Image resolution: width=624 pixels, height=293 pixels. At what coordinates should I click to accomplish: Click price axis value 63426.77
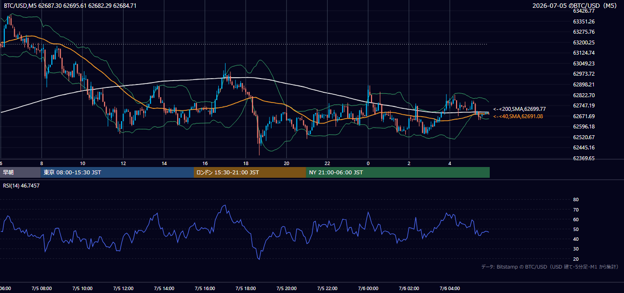coord(583,11)
